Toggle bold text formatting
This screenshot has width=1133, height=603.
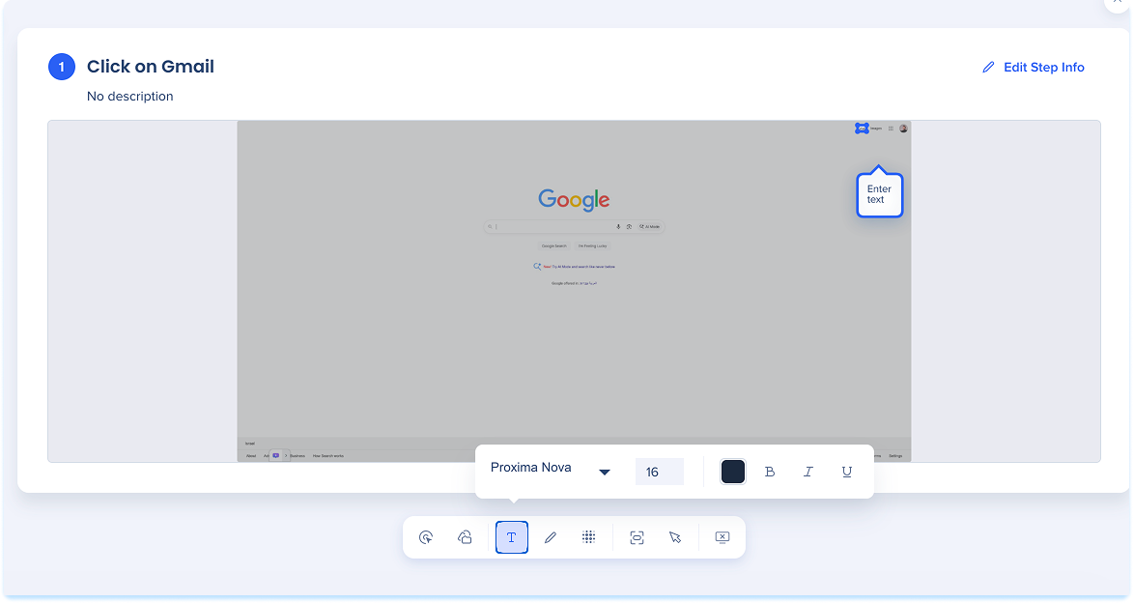770,472
